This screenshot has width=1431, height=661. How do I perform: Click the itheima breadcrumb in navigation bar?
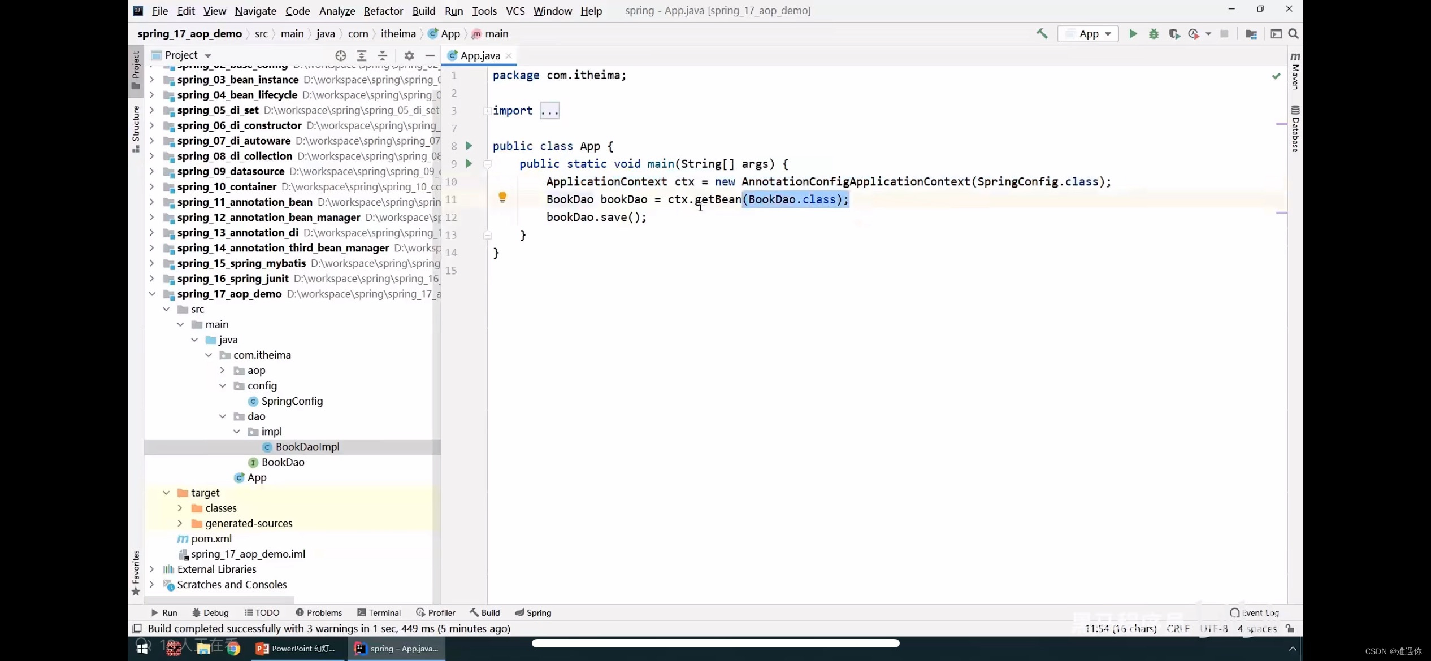(398, 34)
